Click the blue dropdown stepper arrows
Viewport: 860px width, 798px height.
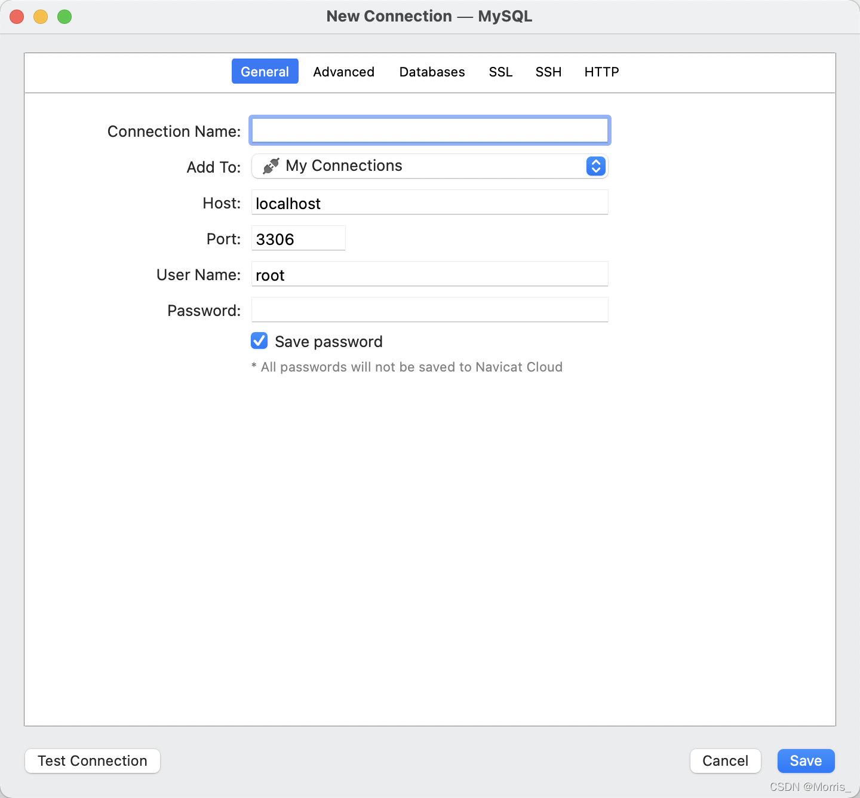pos(596,166)
